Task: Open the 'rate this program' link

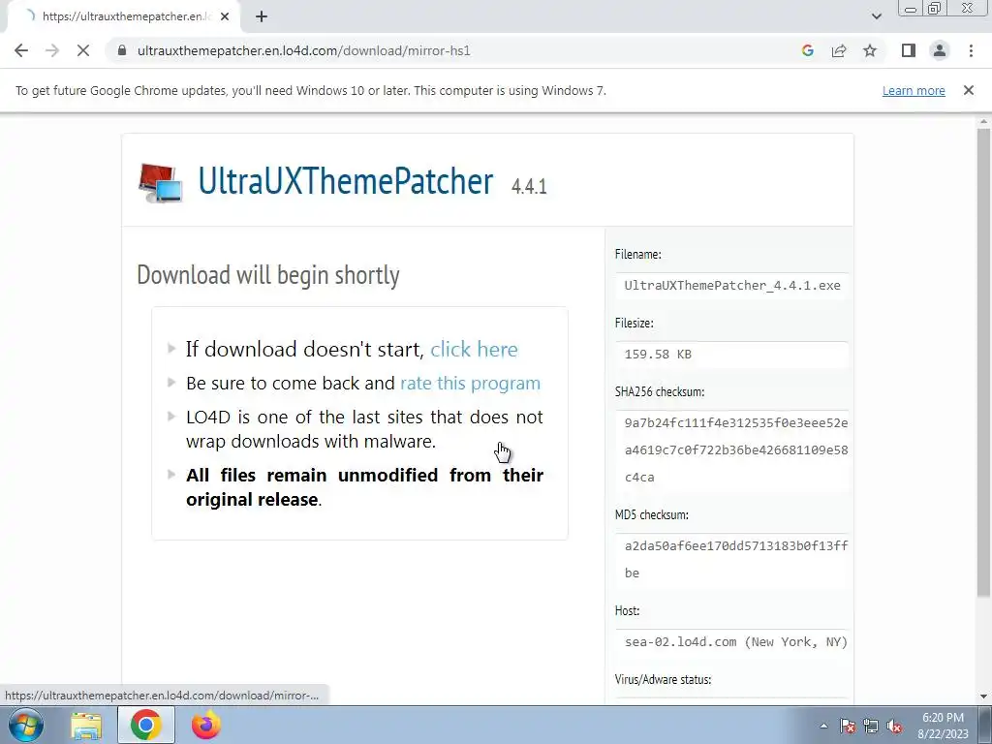Action: pyautogui.click(x=470, y=384)
